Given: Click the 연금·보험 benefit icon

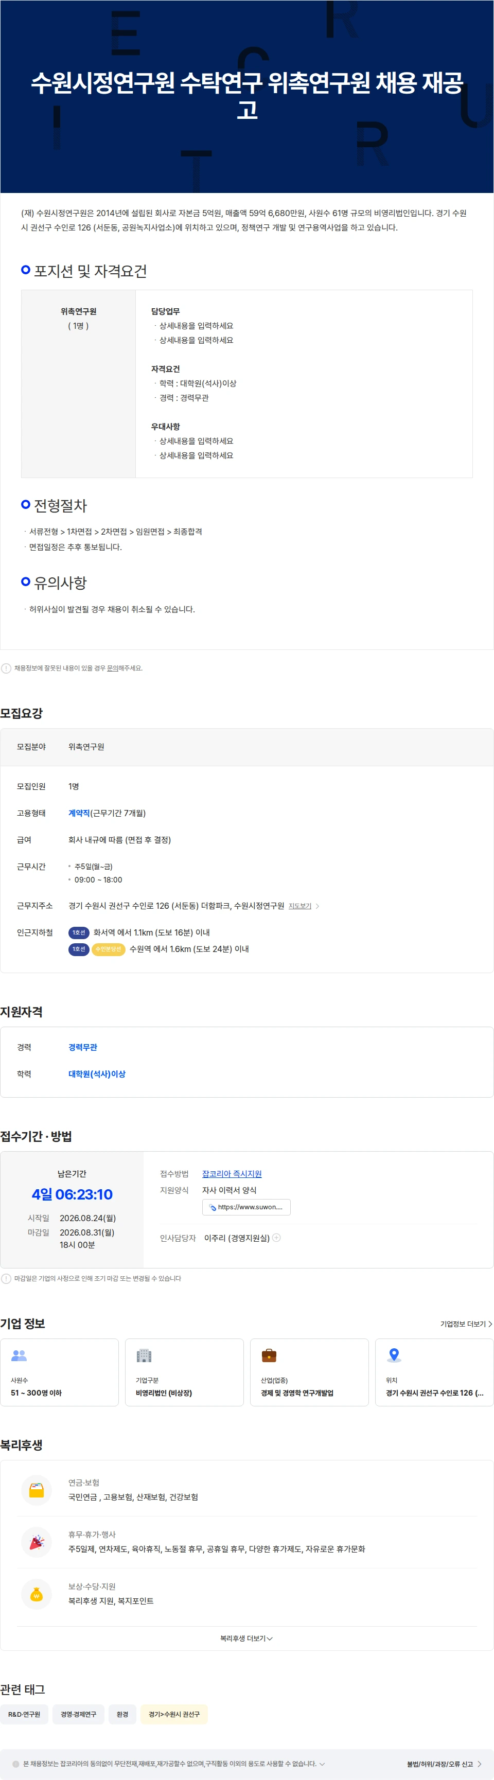Looking at the screenshot, I should pos(37,1490).
